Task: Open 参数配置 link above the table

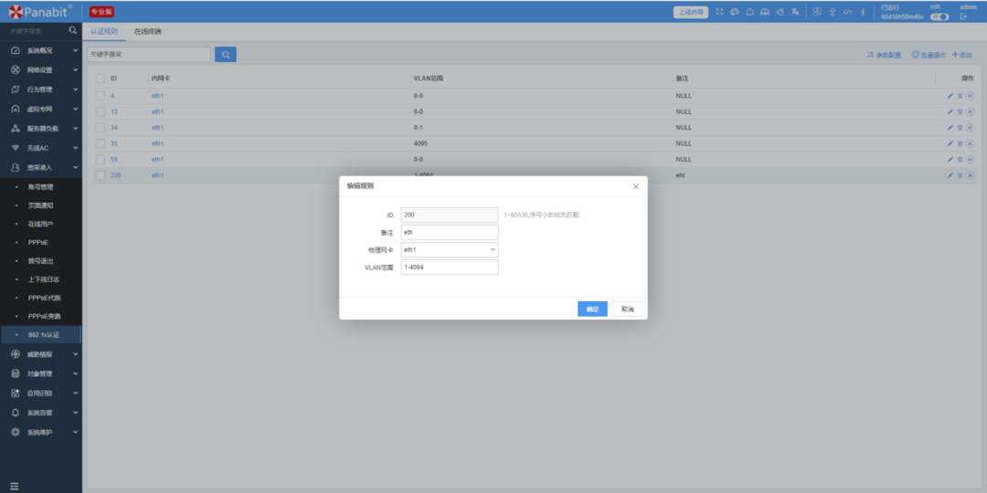Action: [x=885, y=56]
